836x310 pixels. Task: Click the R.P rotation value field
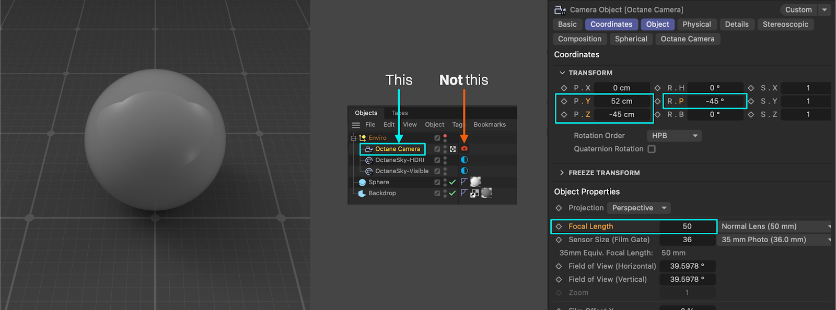click(715, 101)
